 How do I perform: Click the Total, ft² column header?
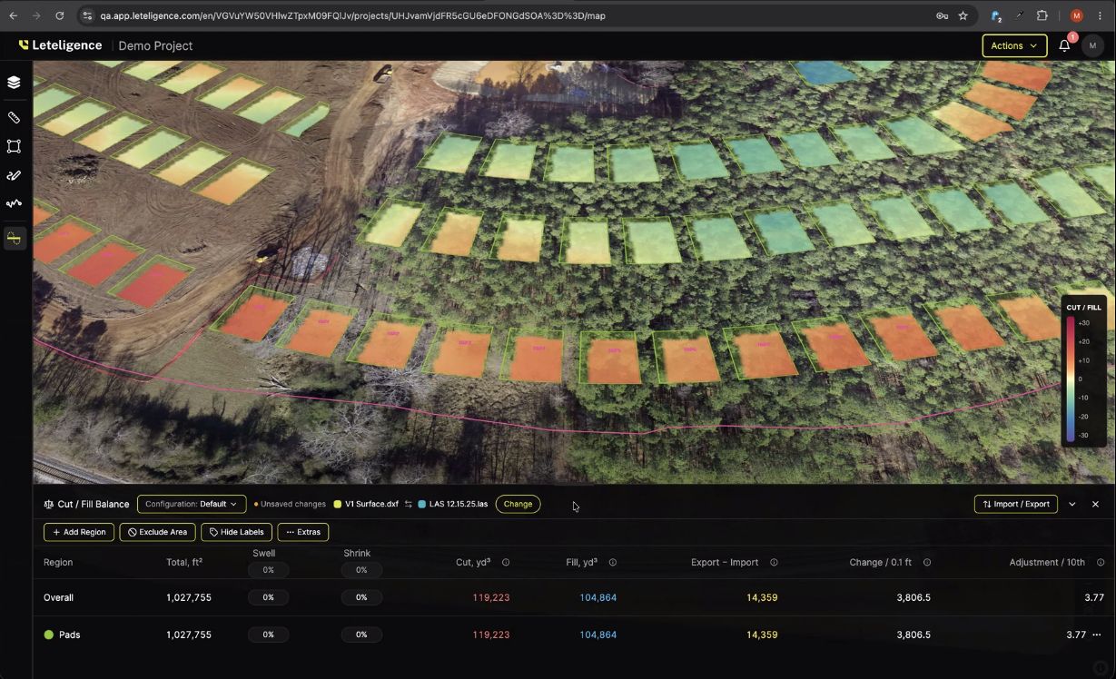coord(184,563)
